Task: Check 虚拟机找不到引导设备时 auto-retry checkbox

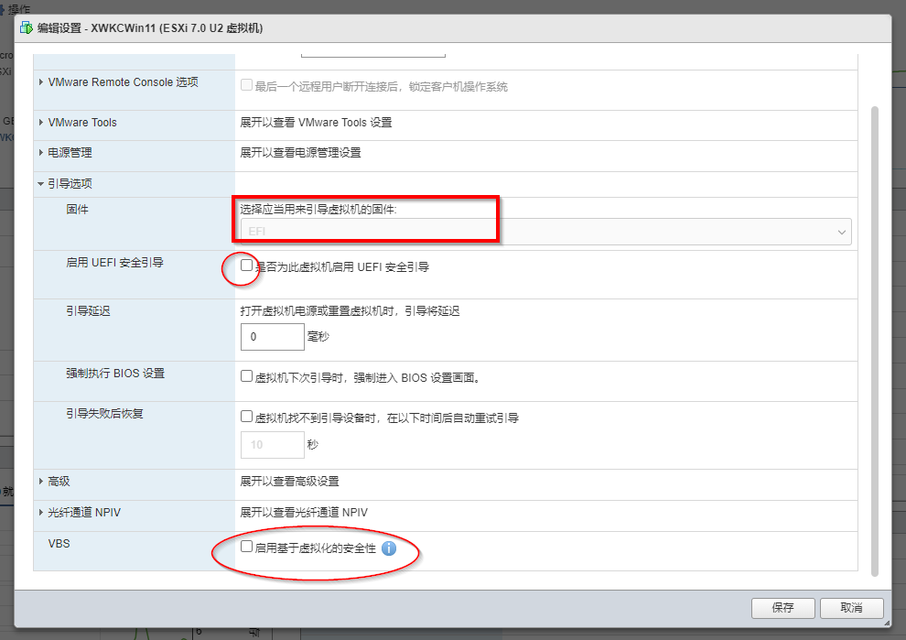Action: [247, 417]
